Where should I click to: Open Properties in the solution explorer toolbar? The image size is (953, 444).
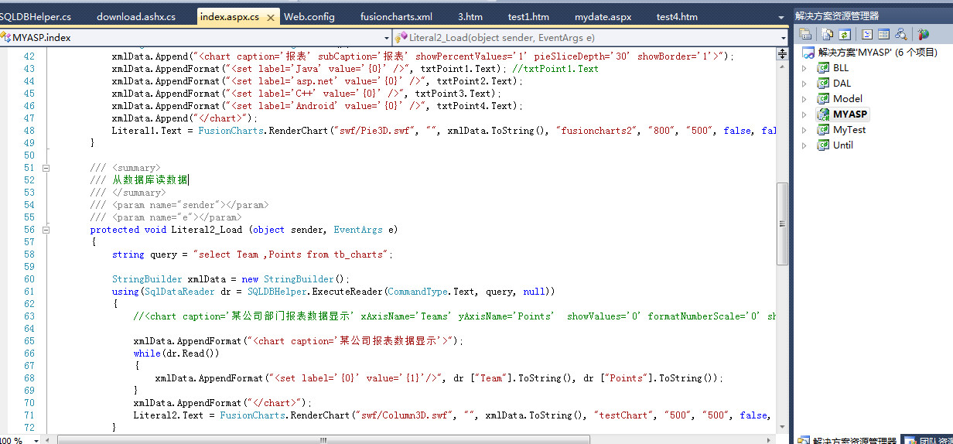pyautogui.click(x=805, y=34)
